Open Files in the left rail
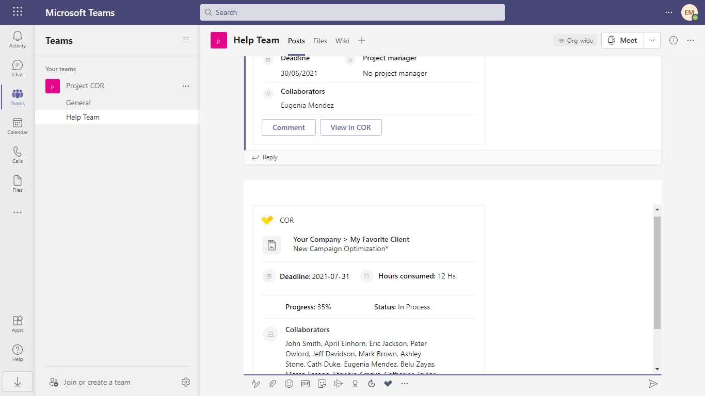Viewport: 705px width, 396px height. pos(18,184)
